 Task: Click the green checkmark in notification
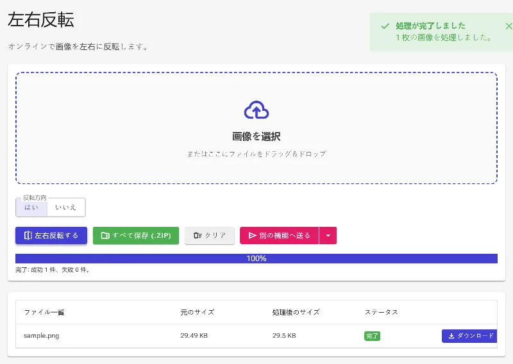tap(385, 26)
